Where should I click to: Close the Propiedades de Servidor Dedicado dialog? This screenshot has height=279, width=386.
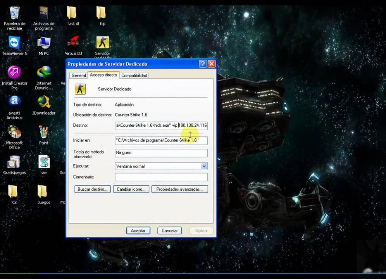tap(212, 64)
